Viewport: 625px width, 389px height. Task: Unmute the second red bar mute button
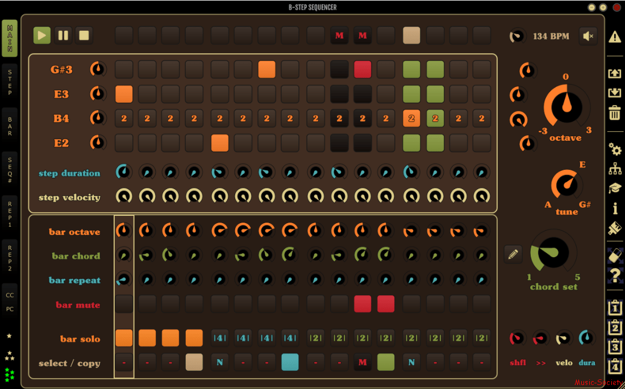386,304
